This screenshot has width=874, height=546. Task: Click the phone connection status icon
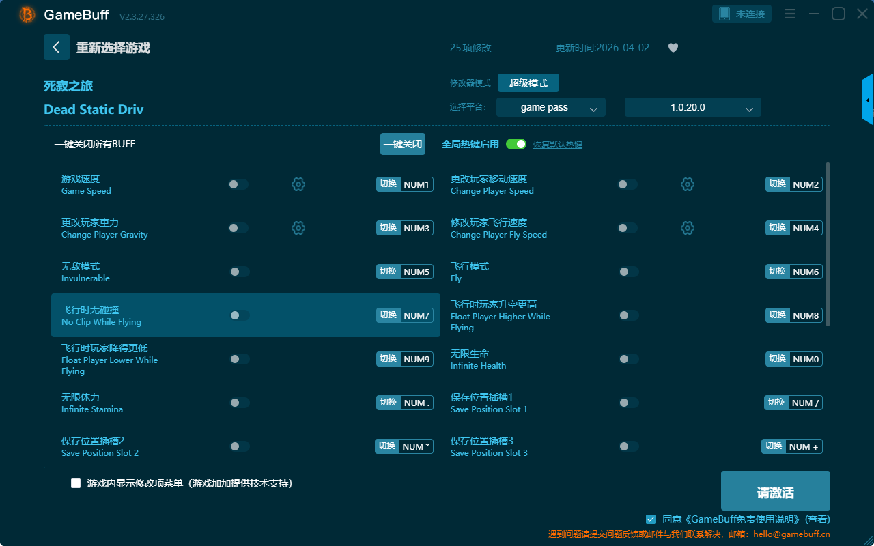(724, 14)
